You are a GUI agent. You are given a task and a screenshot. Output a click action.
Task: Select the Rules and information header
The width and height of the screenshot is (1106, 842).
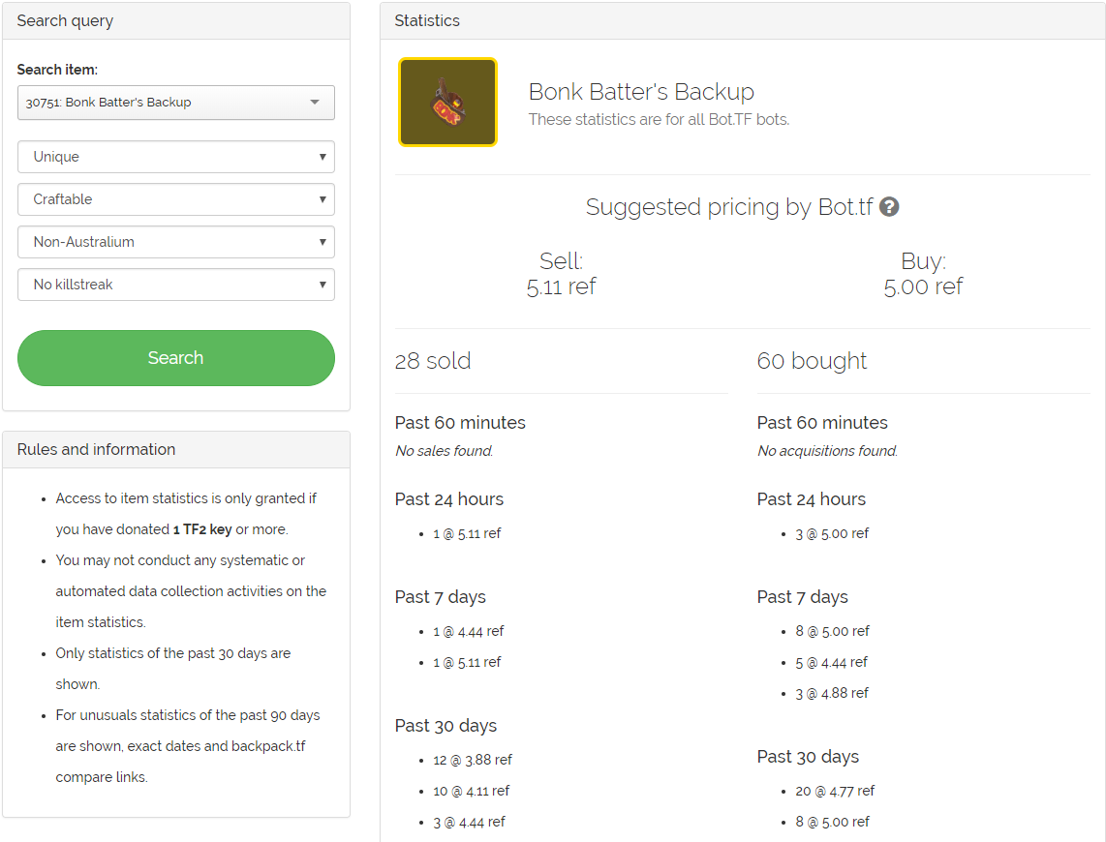[96, 449]
